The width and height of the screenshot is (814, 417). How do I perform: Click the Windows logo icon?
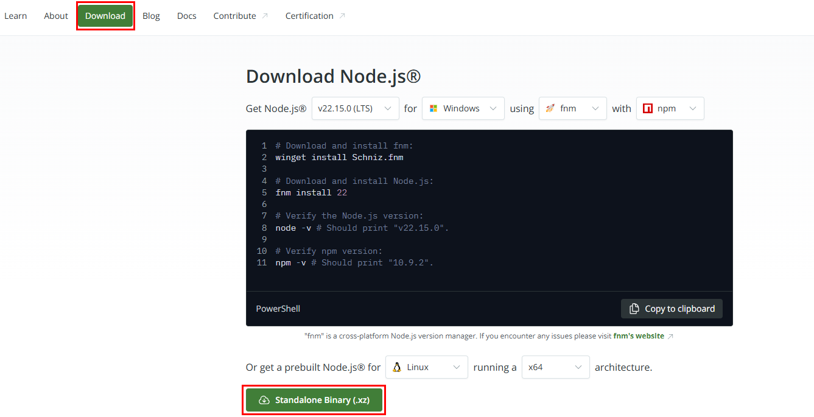433,108
